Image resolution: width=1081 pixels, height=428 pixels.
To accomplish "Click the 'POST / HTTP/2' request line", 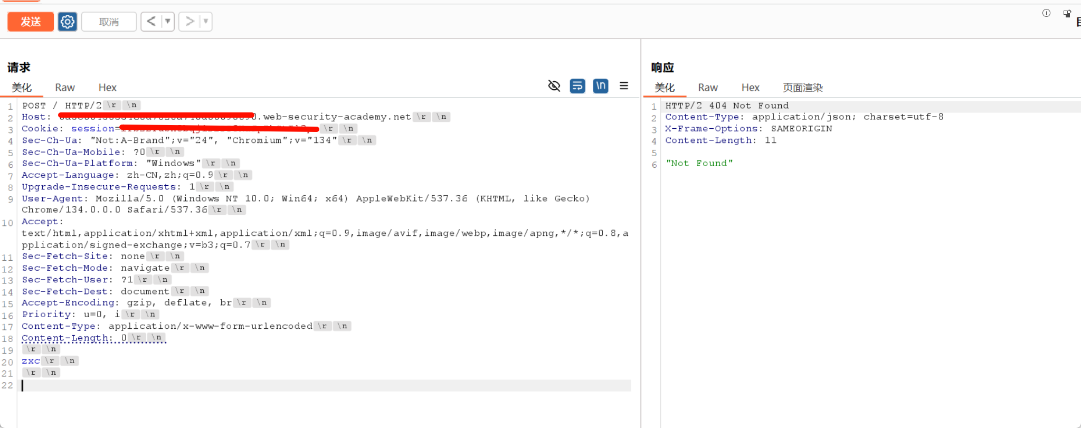I will pos(62,106).
